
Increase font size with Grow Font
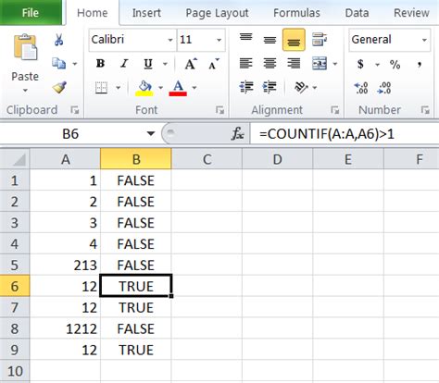[191, 64]
